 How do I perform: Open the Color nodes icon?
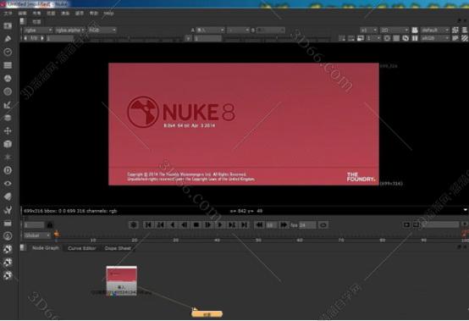pyautogui.click(x=8, y=79)
